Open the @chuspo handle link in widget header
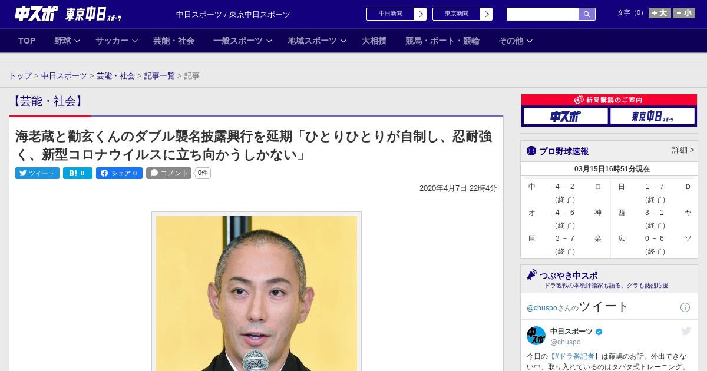Screen dimensions: 707x371 (541, 308)
